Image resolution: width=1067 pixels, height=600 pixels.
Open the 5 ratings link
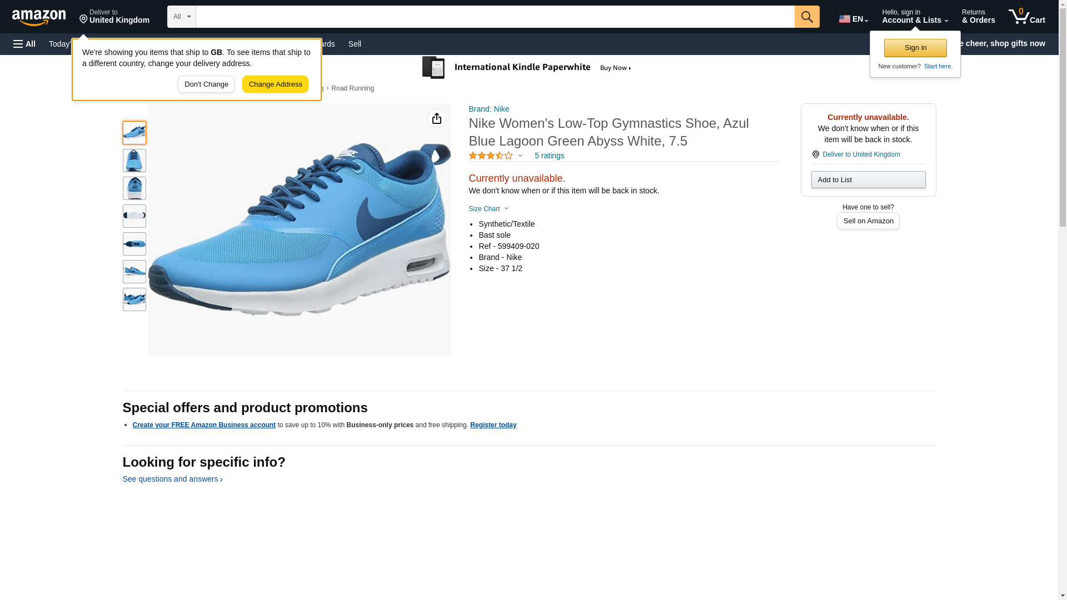coord(549,156)
